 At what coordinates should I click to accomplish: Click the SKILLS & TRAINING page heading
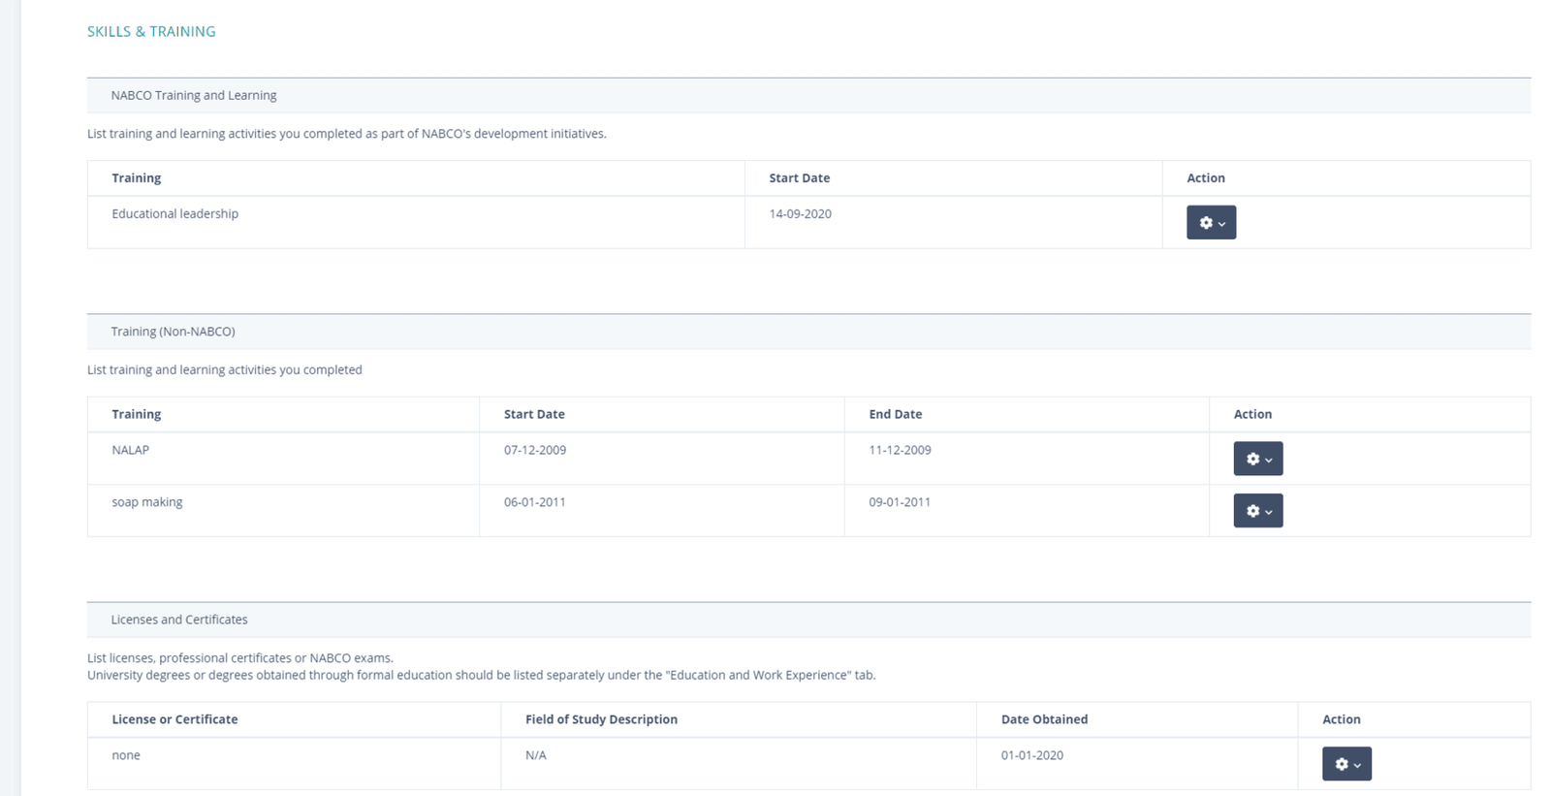click(x=151, y=32)
